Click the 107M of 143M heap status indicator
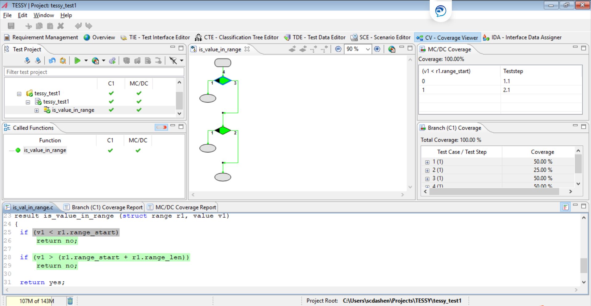This screenshot has width=591, height=306. pos(36,301)
